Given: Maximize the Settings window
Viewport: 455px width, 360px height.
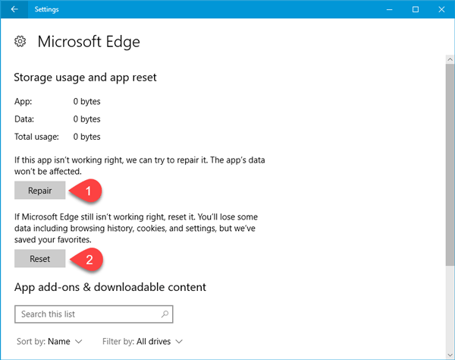Looking at the screenshot, I should tap(416, 10).
